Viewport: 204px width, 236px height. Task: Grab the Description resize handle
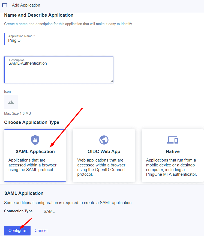pos(112,81)
